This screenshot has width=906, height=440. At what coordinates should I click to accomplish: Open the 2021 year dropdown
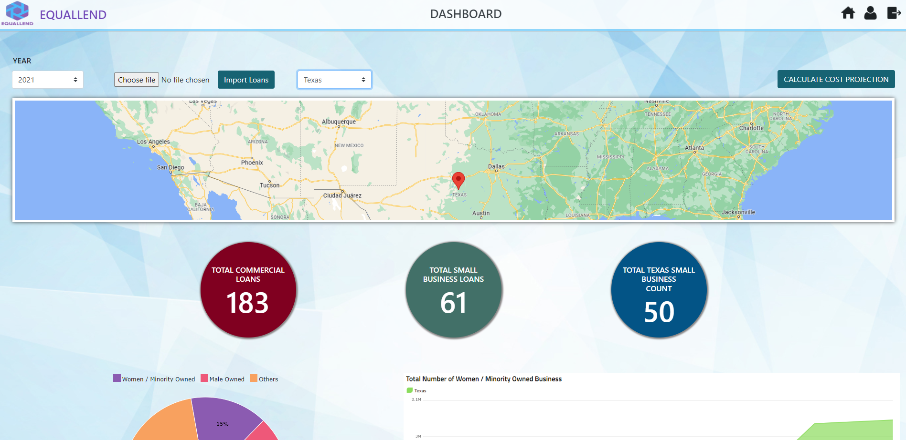[48, 80]
